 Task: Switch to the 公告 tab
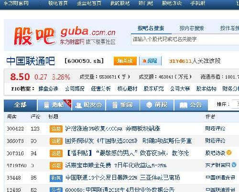coord(191,105)
